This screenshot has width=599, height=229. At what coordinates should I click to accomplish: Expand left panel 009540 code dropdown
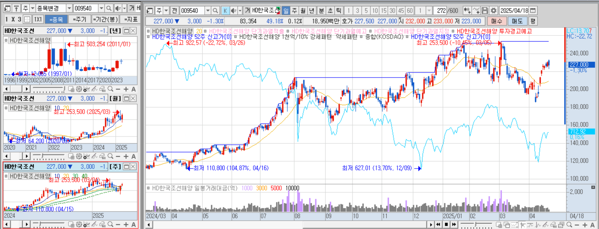(x=101, y=8)
